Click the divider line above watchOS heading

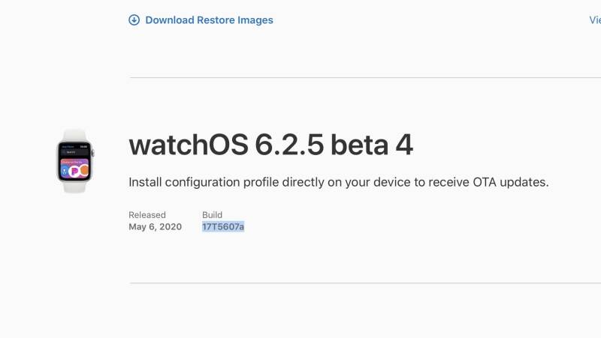coord(365,78)
